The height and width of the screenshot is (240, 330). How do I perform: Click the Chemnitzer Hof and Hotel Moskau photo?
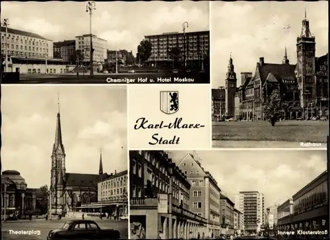click(x=105, y=42)
